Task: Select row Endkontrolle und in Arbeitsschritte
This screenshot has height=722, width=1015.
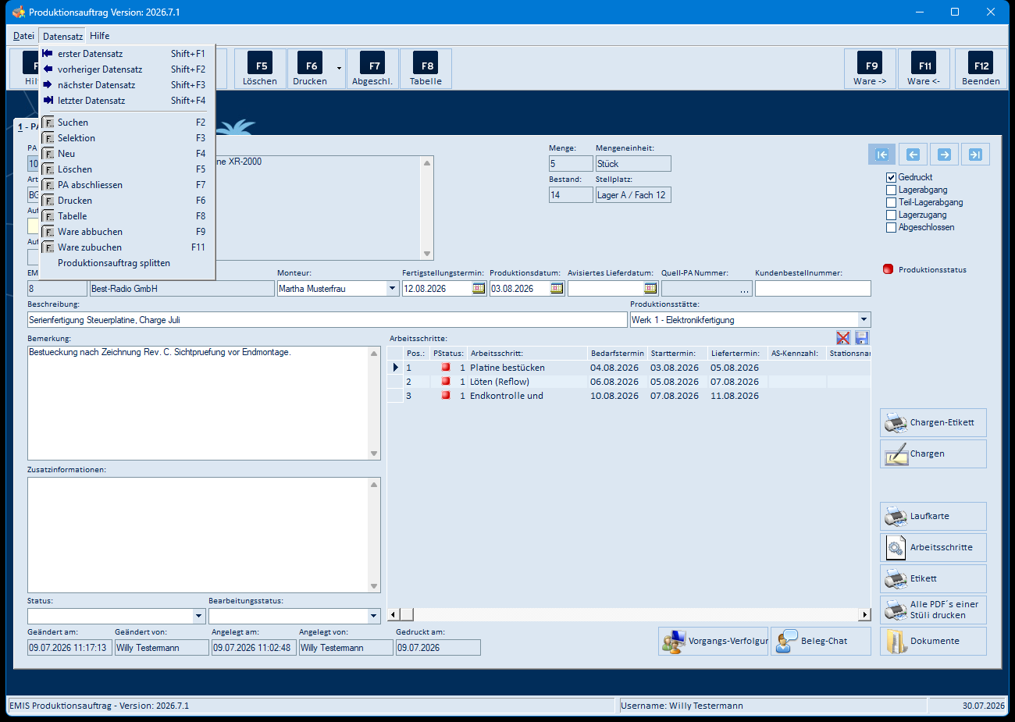Action: click(629, 396)
